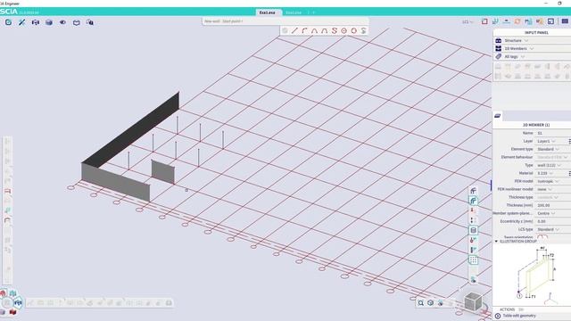Click the 2D member icon tab above properties
Viewport: 571px width, 321px height.
(498, 116)
